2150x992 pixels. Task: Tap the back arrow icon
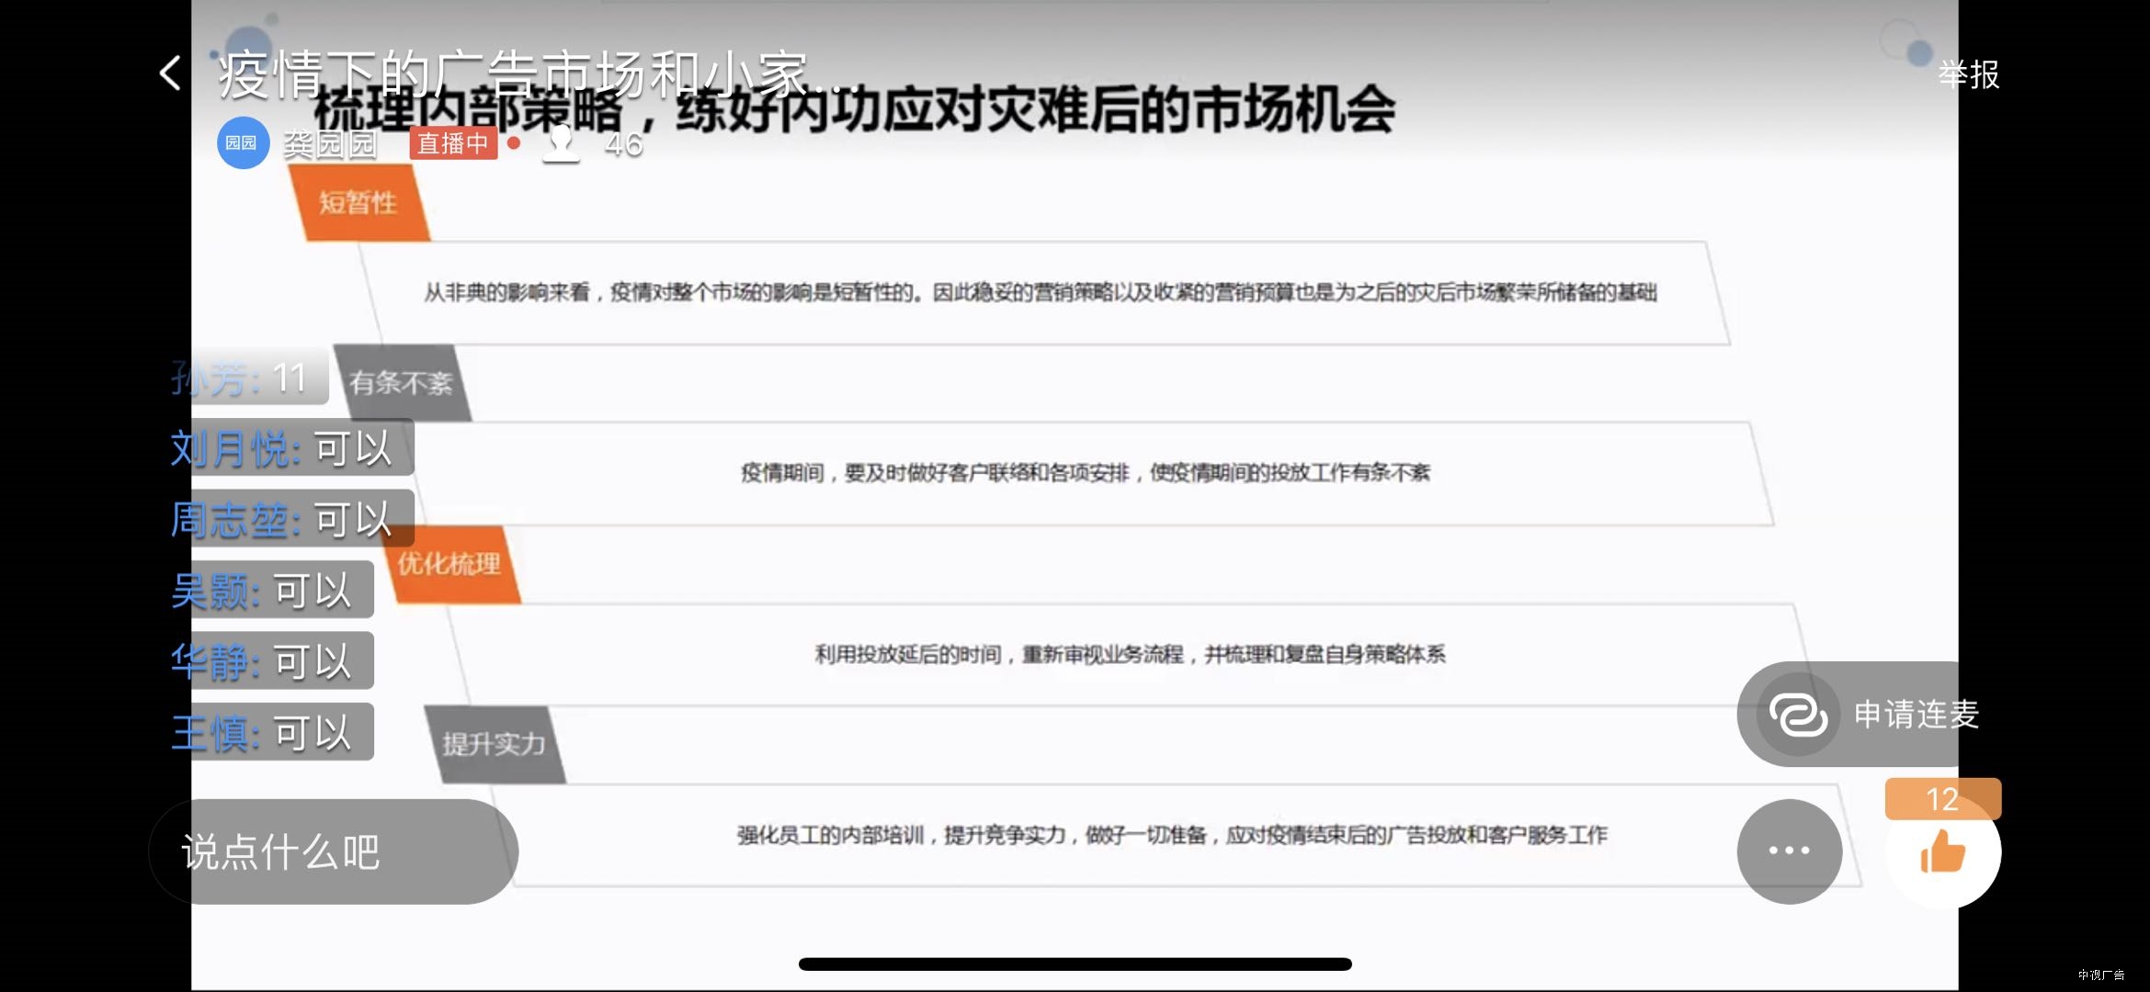click(170, 73)
